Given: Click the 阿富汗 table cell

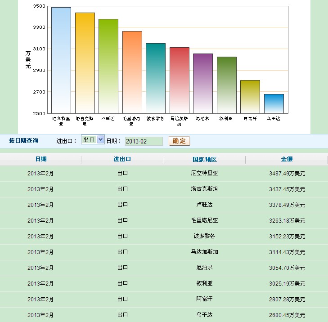Looking at the screenshot, I should (x=204, y=299).
